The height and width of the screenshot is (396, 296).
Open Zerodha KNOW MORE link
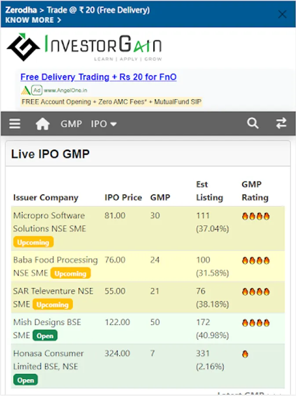[x=33, y=20]
